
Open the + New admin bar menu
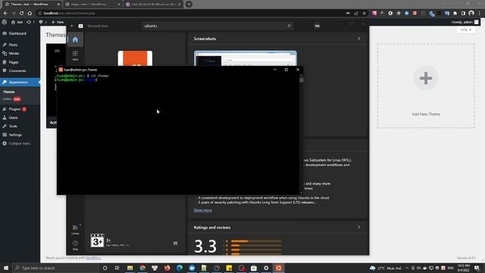click(x=58, y=22)
